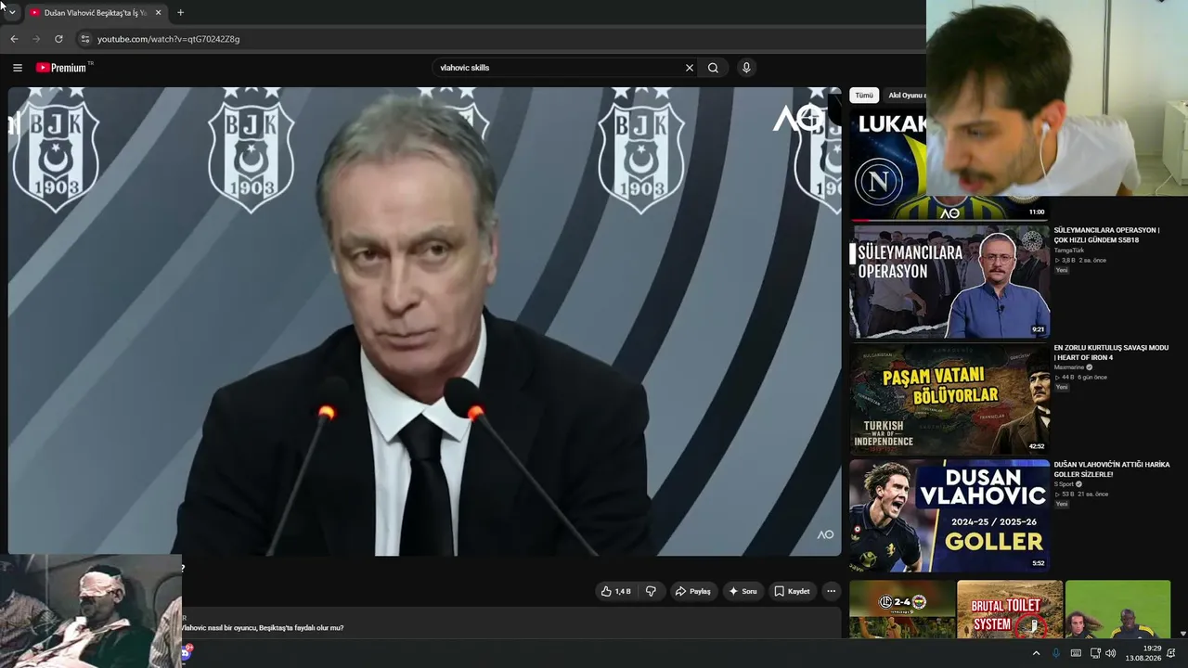Start voice search with the microphone
This screenshot has height=668, width=1188.
click(x=746, y=68)
